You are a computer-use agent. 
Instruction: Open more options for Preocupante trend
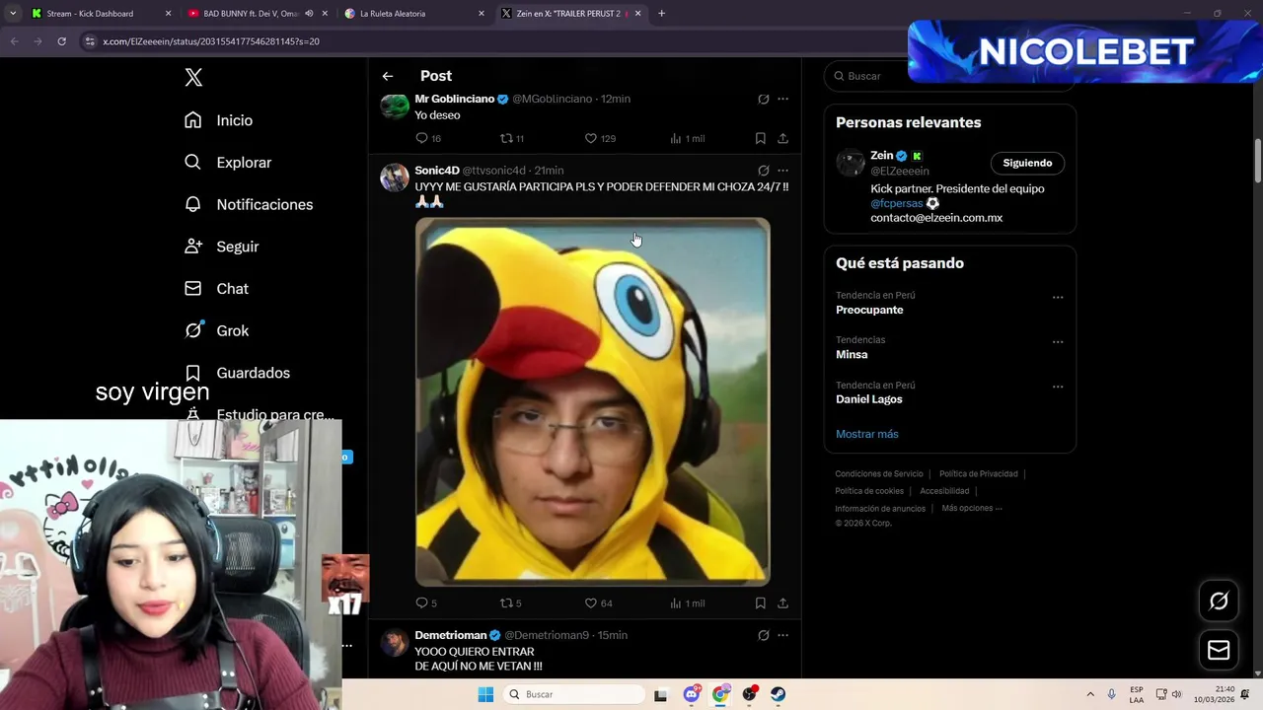[x=1058, y=297]
